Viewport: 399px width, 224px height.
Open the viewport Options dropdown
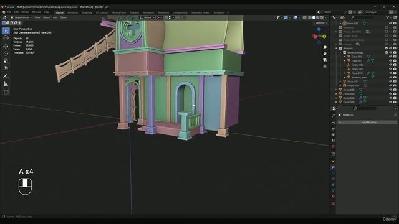click(x=321, y=23)
